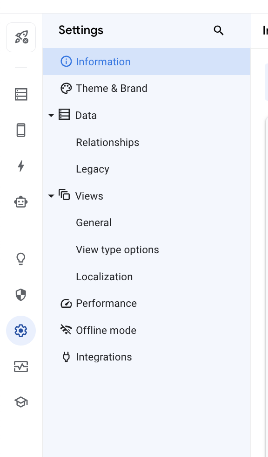Click the not-deployed rocket icon
This screenshot has width=268, height=457.
[x=21, y=37]
